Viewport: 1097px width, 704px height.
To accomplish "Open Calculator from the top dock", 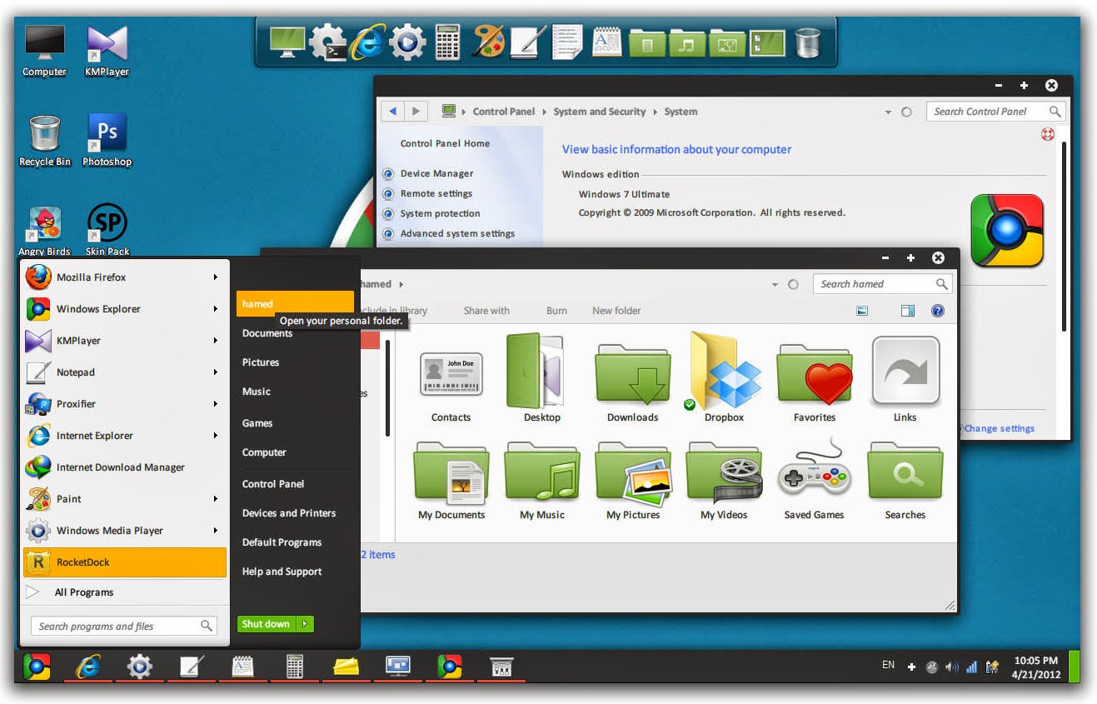I will pyautogui.click(x=447, y=41).
